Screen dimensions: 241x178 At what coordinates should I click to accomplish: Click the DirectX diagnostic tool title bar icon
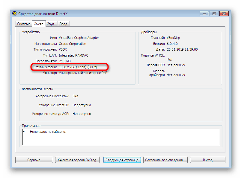15,13
